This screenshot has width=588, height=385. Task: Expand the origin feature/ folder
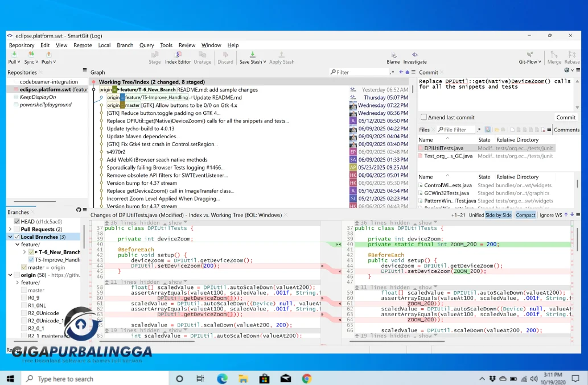coord(17,283)
